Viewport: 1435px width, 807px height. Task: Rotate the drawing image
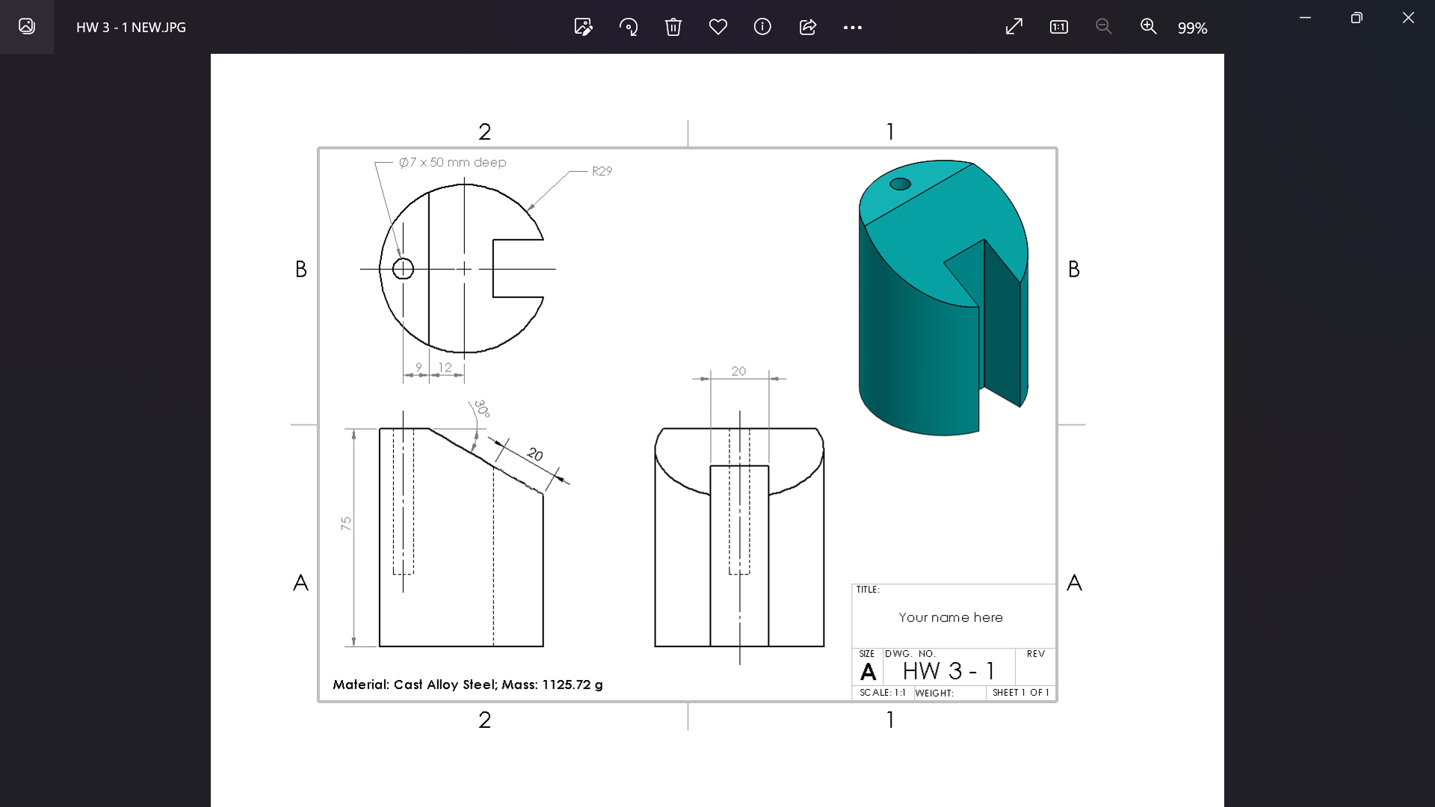coord(629,27)
